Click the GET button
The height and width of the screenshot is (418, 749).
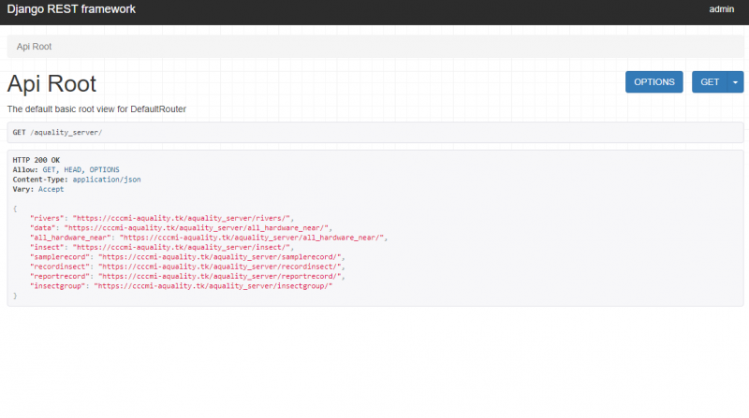[x=710, y=82]
